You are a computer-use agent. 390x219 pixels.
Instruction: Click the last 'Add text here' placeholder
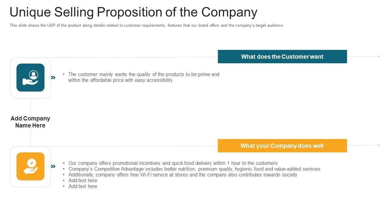point(83,186)
